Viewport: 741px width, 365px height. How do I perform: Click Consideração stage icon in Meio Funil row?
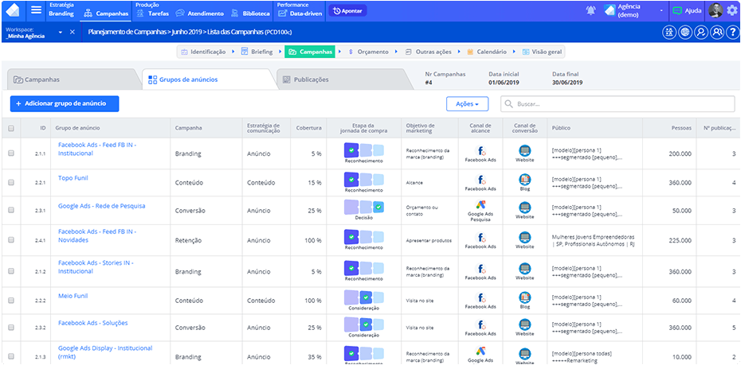pos(363,297)
